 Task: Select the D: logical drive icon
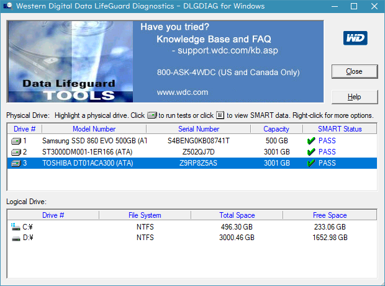(16, 238)
